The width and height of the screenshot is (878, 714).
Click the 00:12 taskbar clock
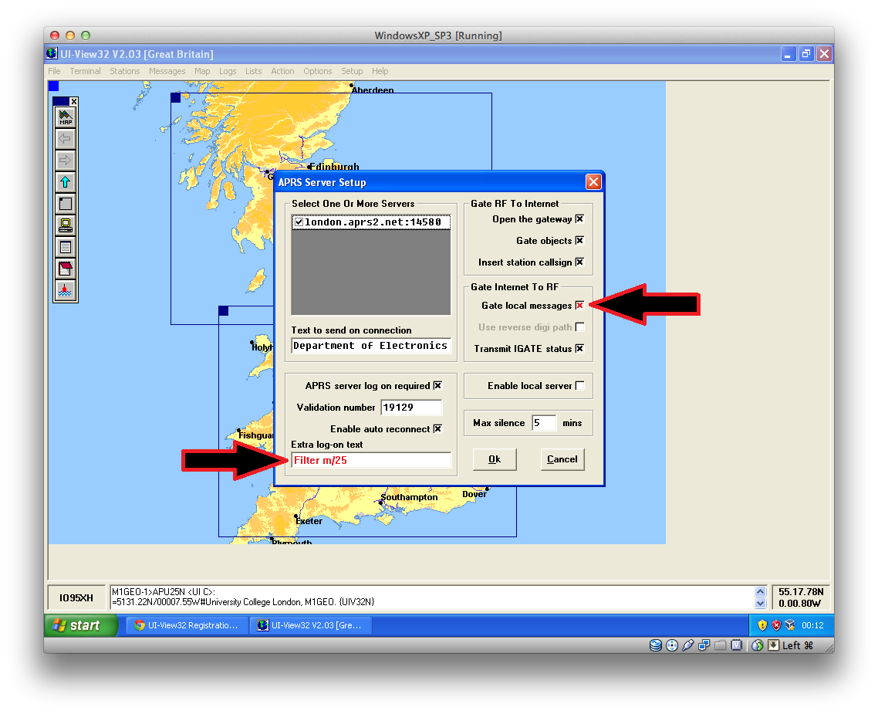click(x=812, y=625)
